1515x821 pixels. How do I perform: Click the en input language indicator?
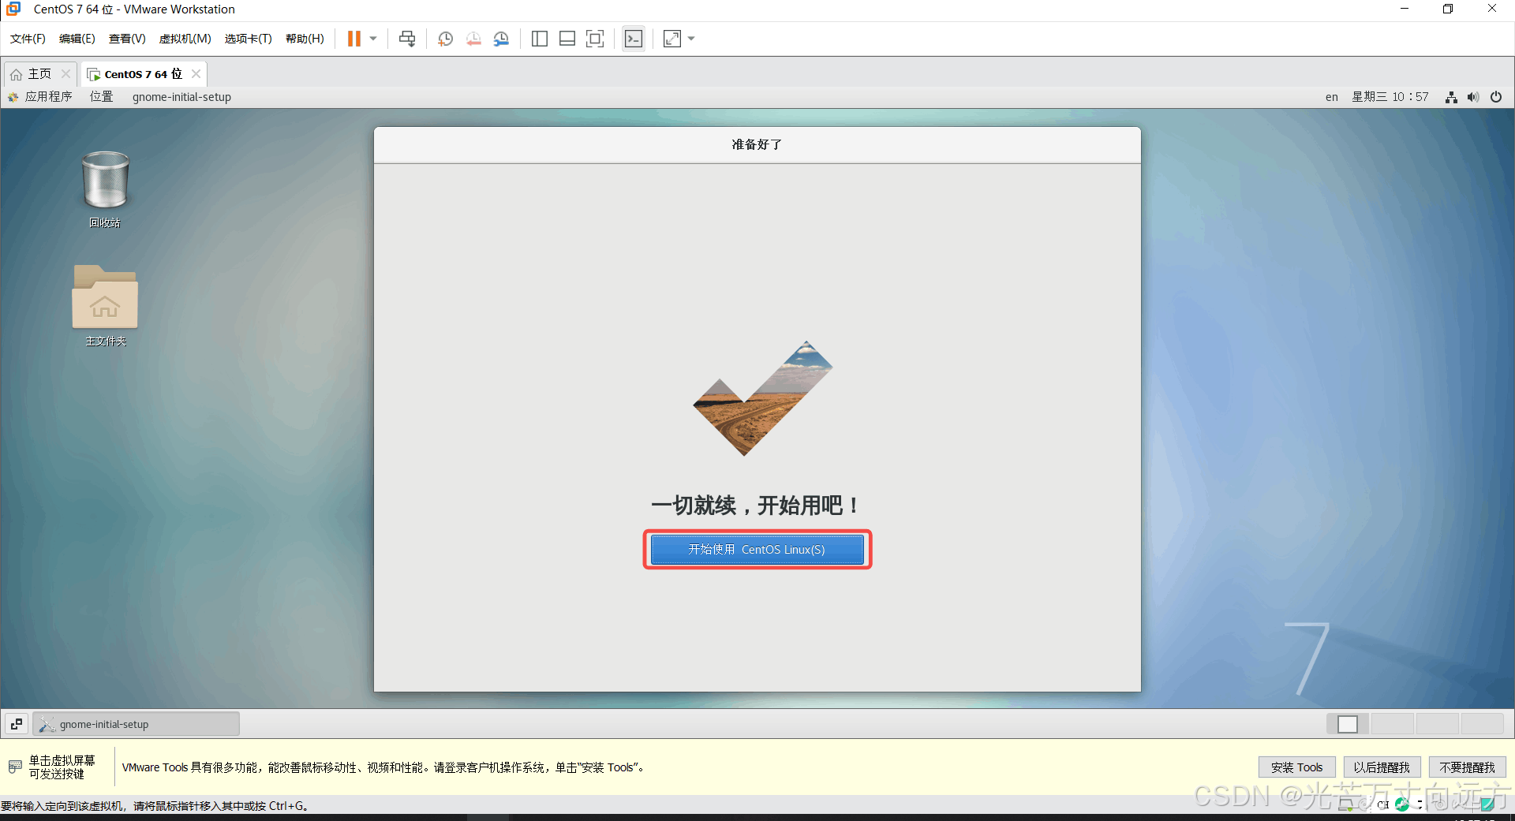1332,97
